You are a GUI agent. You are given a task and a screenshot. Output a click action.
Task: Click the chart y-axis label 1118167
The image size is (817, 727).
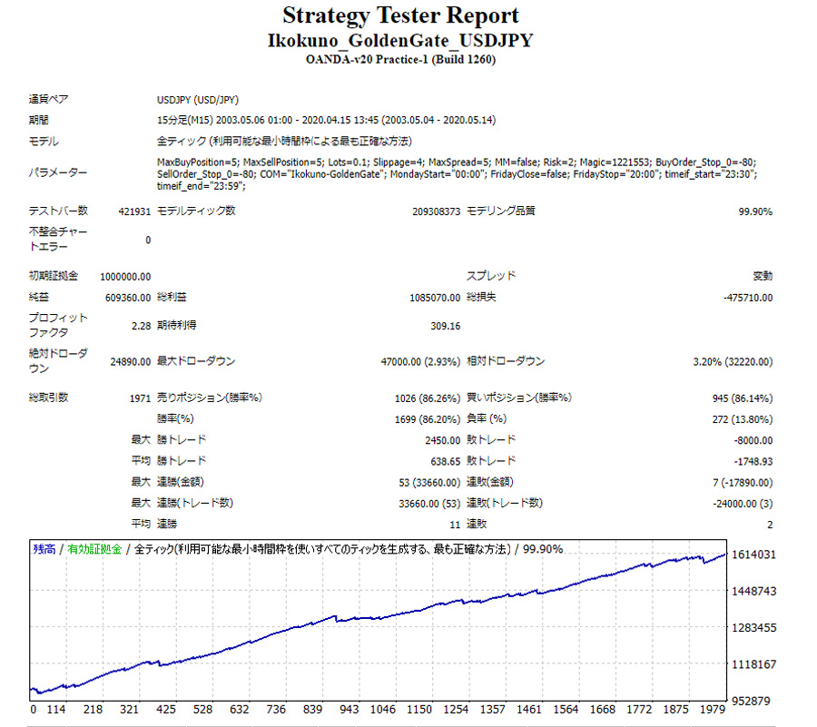(754, 664)
